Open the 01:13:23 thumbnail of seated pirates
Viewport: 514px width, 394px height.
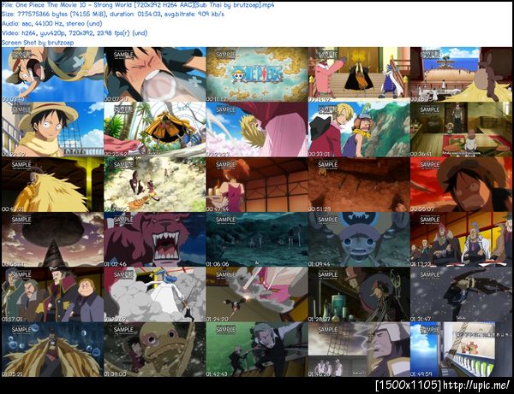point(461,239)
